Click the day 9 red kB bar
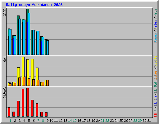Viewport: 159px width, 124px height. coord(46,114)
